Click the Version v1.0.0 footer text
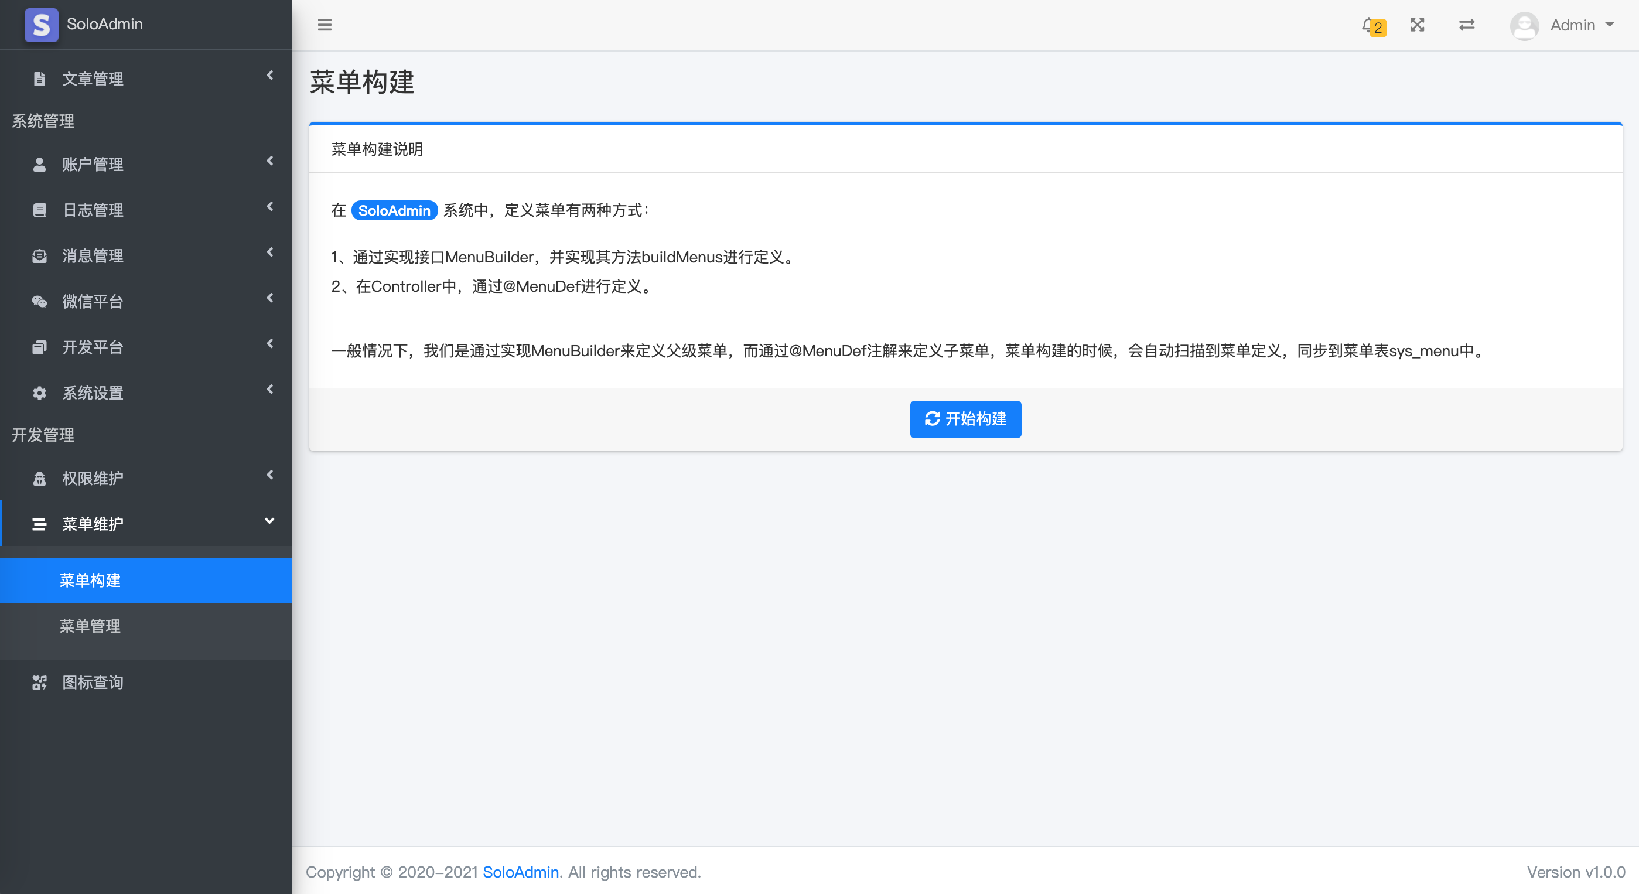 pyautogui.click(x=1576, y=872)
